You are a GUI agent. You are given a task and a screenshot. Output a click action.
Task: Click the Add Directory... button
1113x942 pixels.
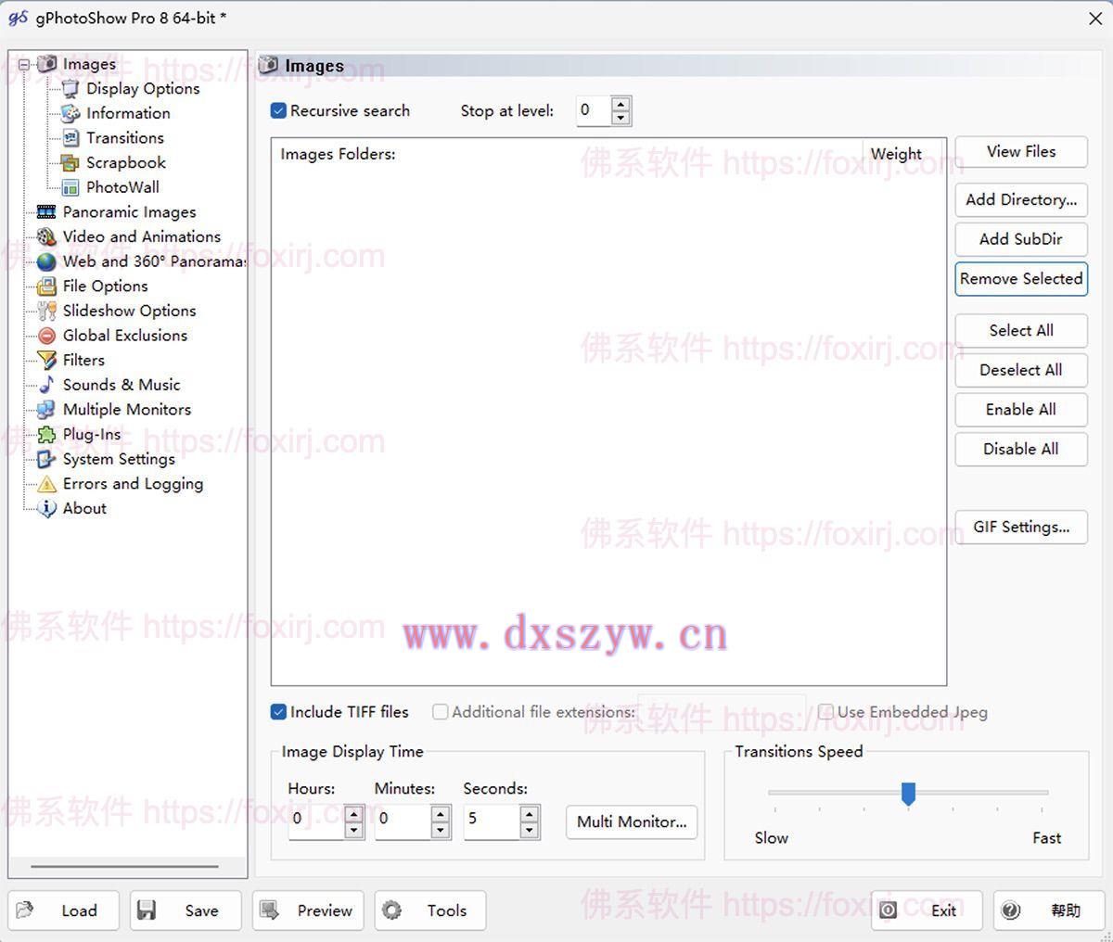click(x=1021, y=200)
